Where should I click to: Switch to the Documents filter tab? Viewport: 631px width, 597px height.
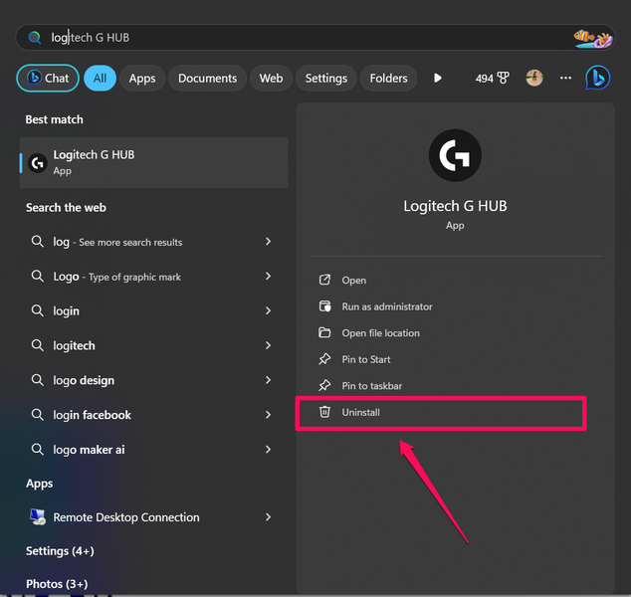tap(207, 78)
